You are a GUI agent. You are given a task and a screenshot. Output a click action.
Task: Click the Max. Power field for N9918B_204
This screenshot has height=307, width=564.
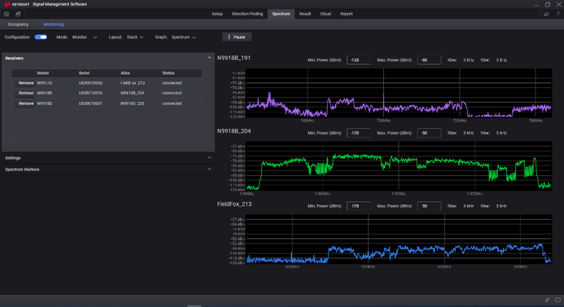[x=429, y=133]
